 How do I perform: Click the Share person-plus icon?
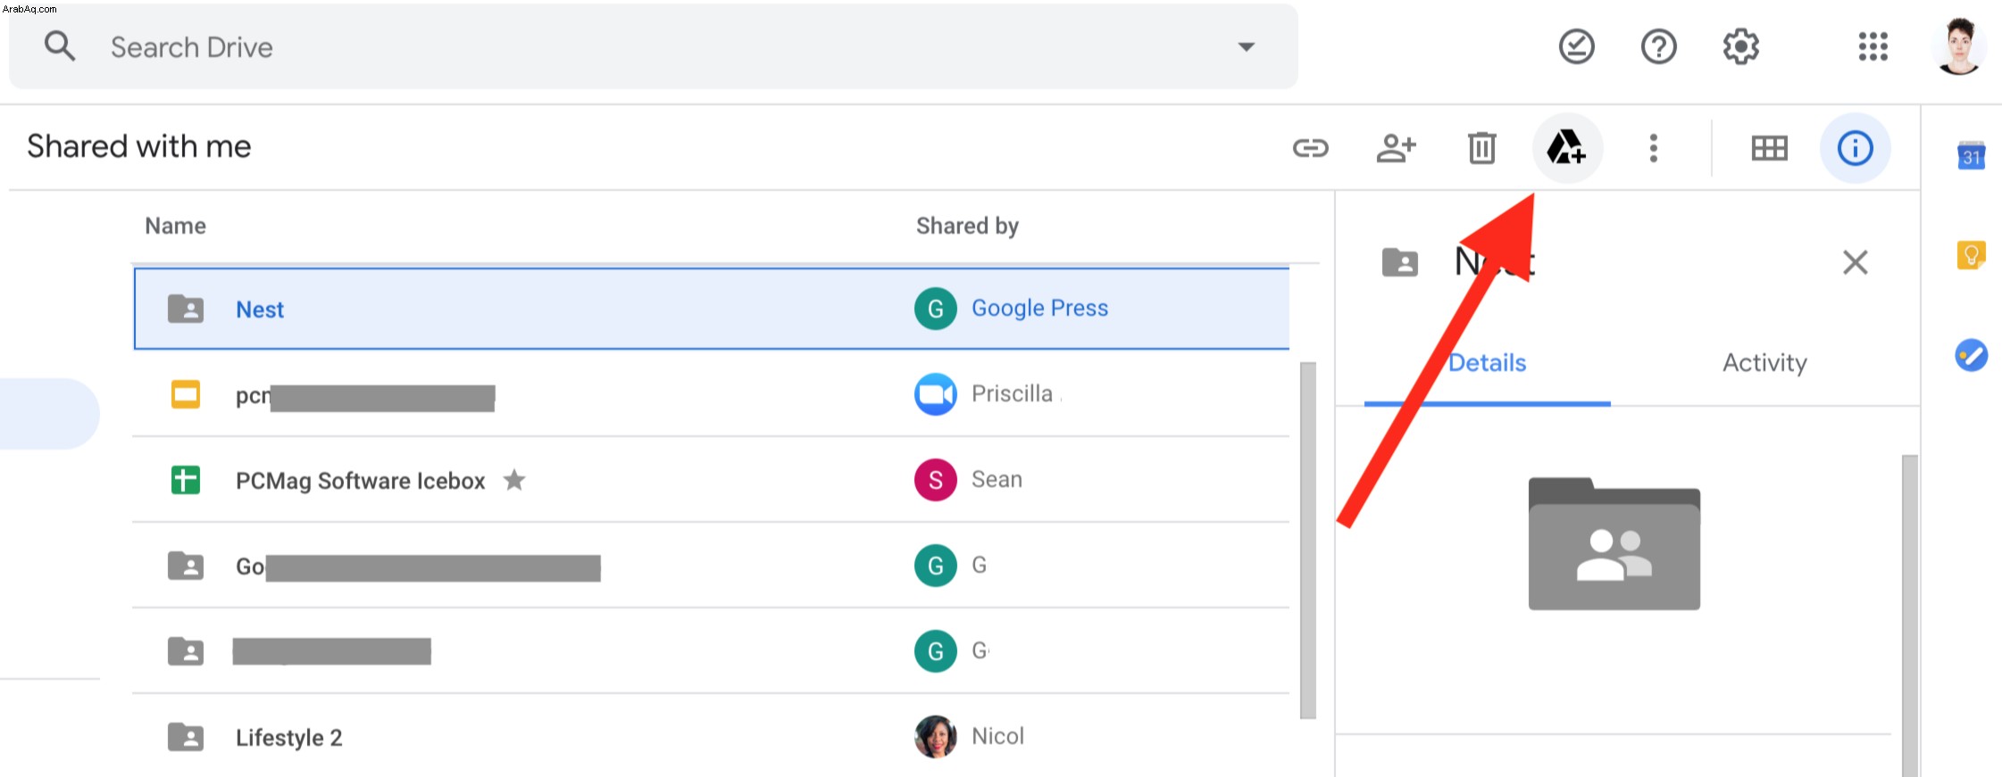point(1397,148)
